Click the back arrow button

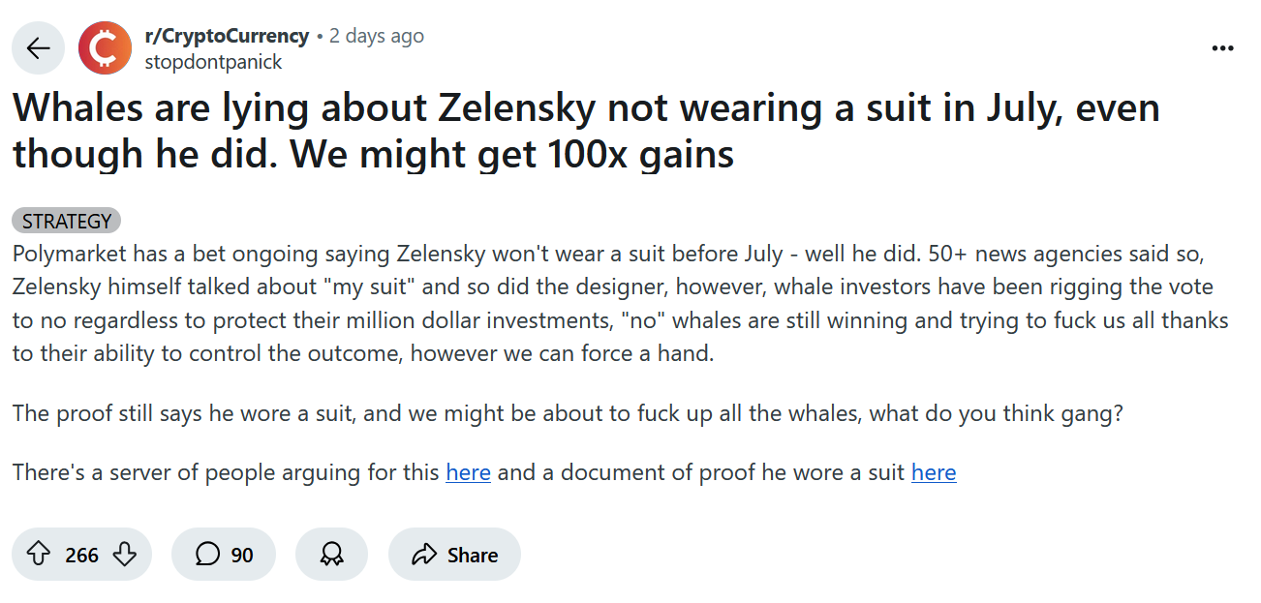[x=39, y=48]
